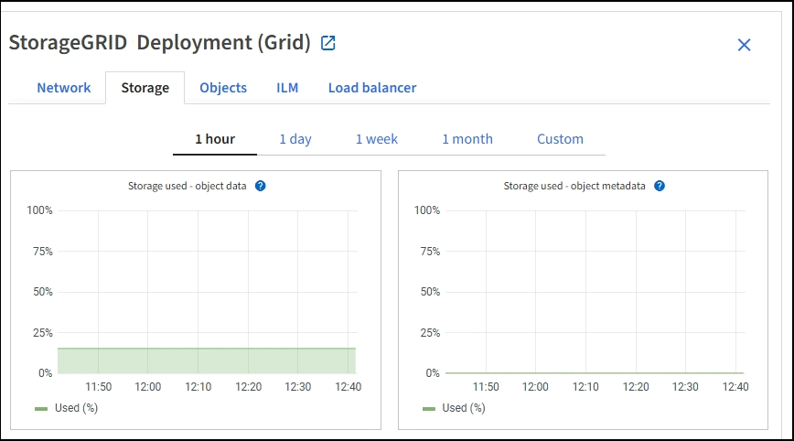Click green legend swatch in object data chart
This screenshot has height=441, width=794.
click(x=41, y=408)
